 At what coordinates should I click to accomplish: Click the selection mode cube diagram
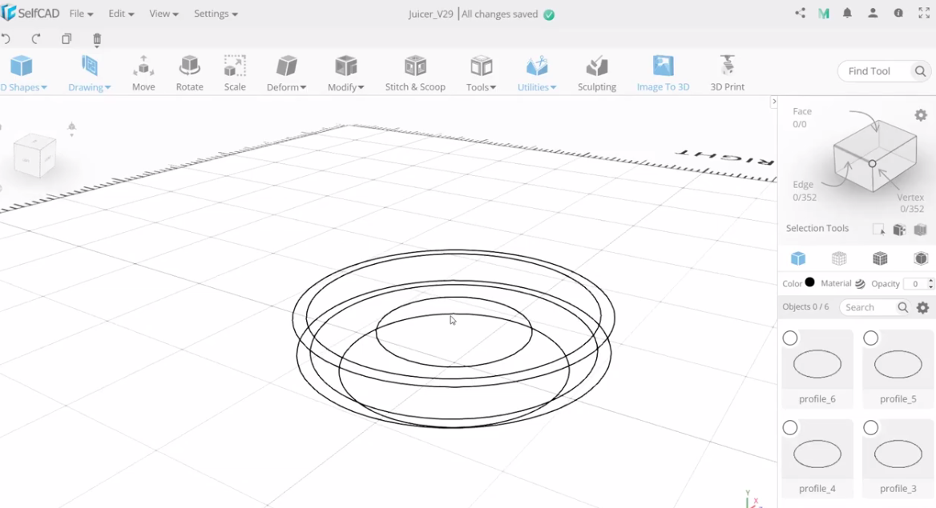875,156
